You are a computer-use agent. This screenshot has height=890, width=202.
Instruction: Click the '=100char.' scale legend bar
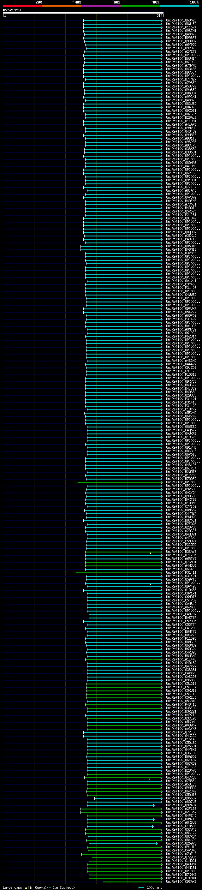coord(141,887)
